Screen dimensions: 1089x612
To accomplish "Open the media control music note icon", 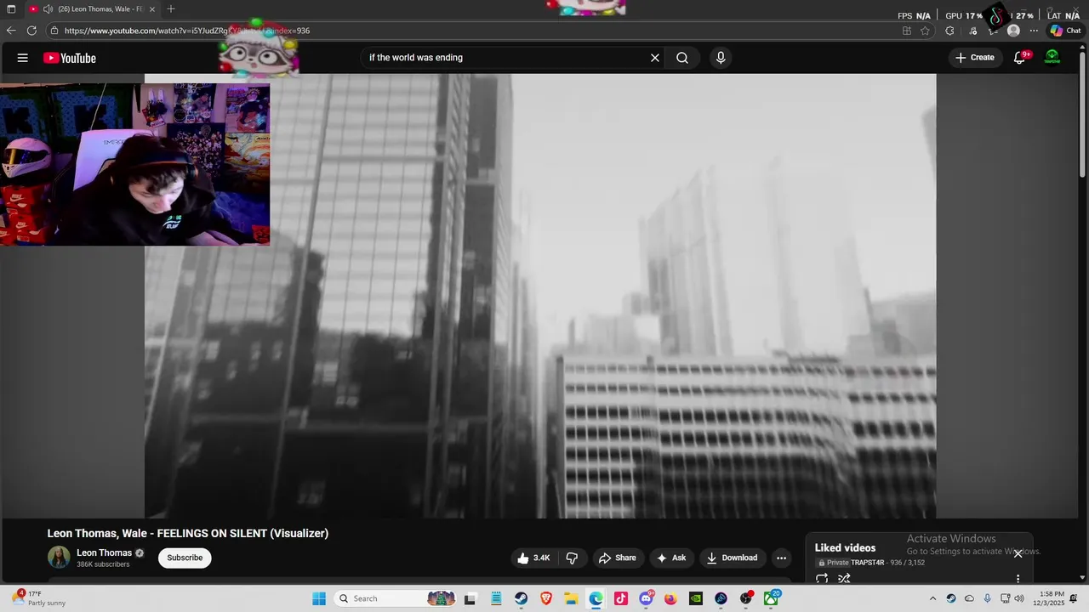I will click(x=973, y=31).
